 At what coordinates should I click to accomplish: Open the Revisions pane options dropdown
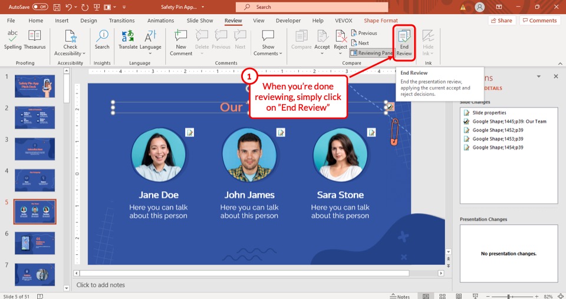tap(538, 77)
